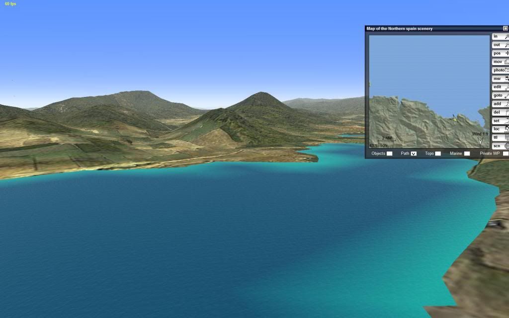509x318 pixels.
Task: Click the 60 fps counter
Action: click(10, 4)
